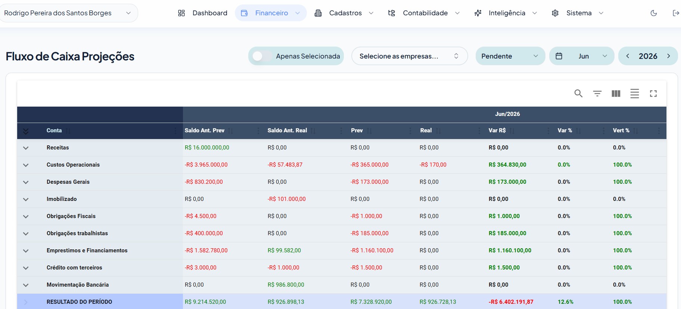
Task: Open Var % column actions menu
Action: tap(604, 131)
